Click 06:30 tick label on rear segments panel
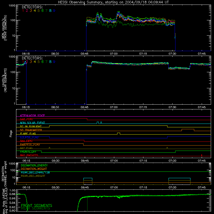214x214 pixels. [55, 107]
